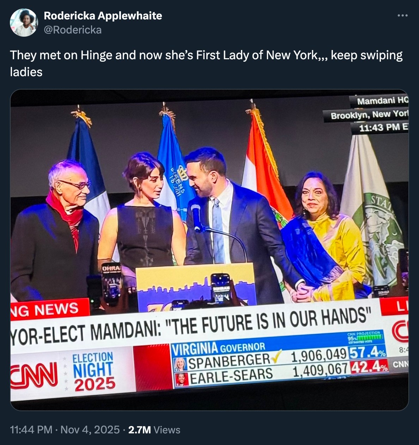The image size is (419, 445).
Task: View the 2.7M Views count
Action: click(x=154, y=429)
